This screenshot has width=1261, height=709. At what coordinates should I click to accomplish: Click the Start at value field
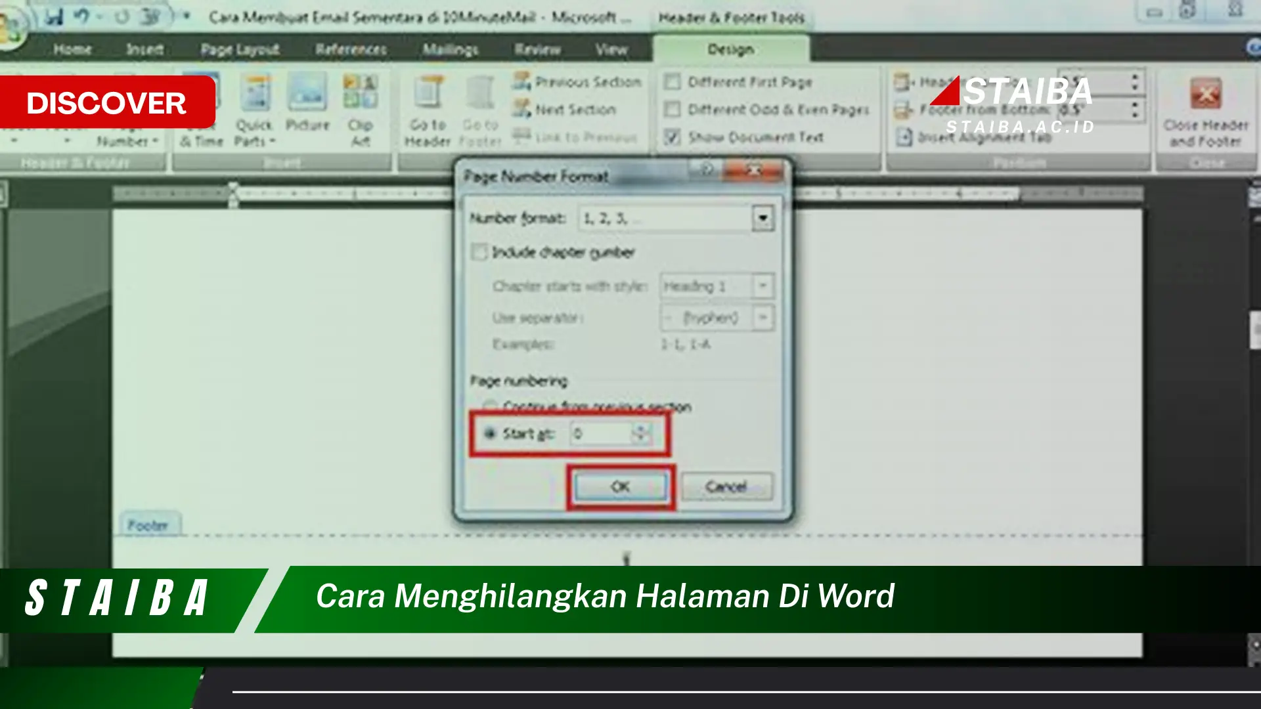tap(602, 433)
